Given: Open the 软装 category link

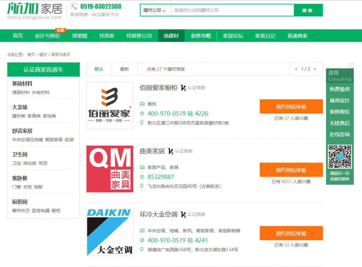Looking at the screenshot, I should coord(69,140).
